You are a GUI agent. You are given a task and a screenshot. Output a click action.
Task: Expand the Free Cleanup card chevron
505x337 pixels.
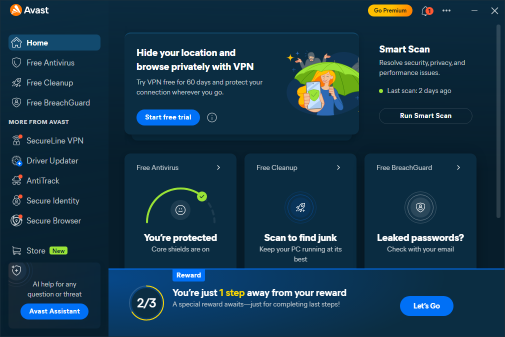click(338, 167)
